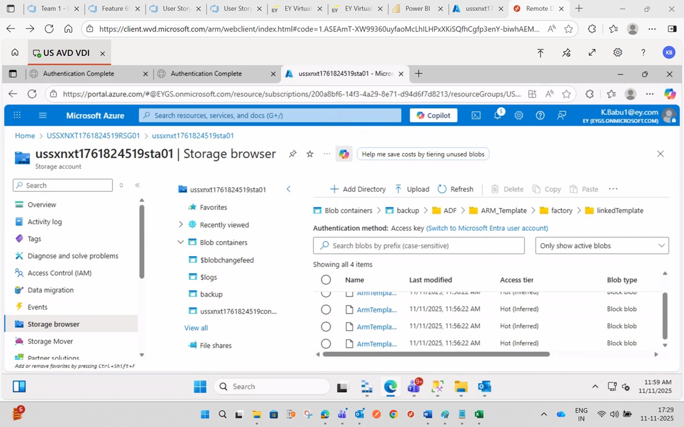Refresh the remote Azure portal page
This screenshot has height=427, width=684.
coord(32,94)
